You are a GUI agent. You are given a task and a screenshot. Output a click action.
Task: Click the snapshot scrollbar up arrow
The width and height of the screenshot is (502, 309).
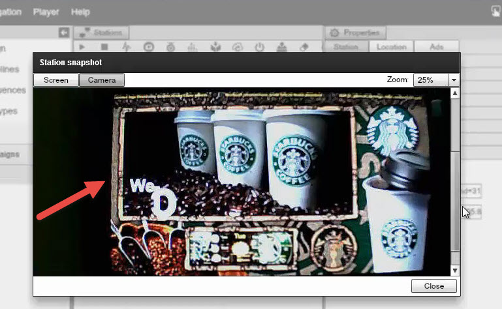(x=455, y=93)
